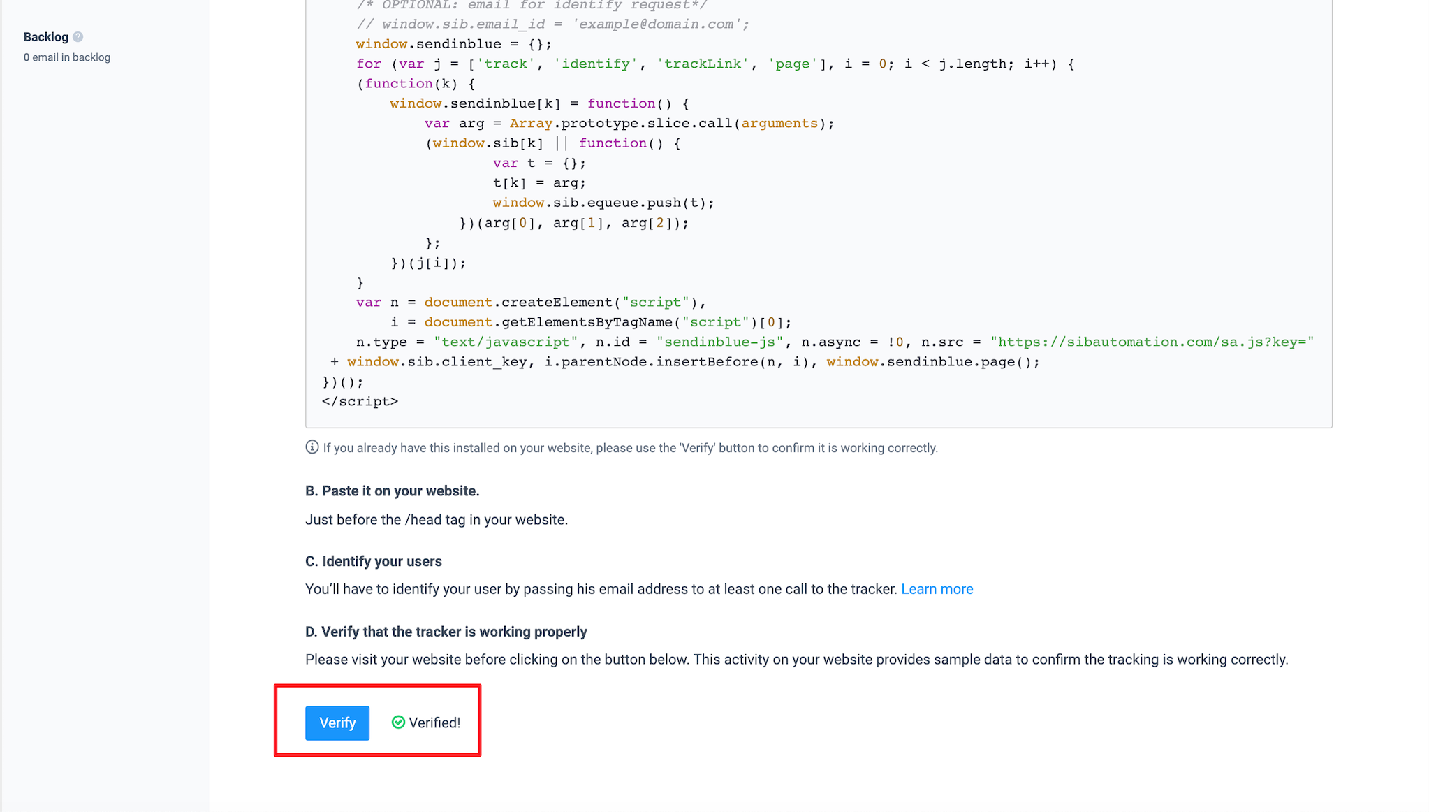
Task: Click the 'Please visit your website' paragraph
Action: point(796,660)
